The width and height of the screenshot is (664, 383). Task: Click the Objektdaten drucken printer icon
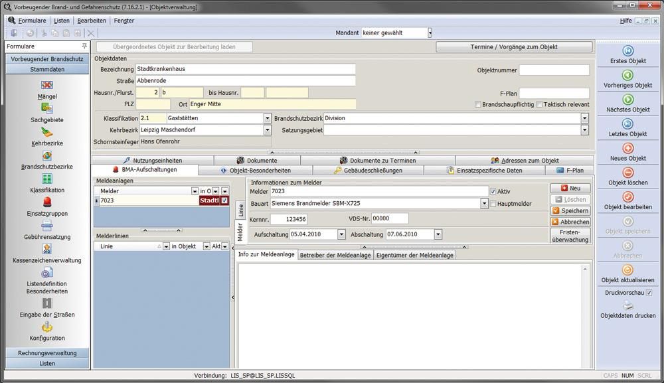click(x=627, y=305)
